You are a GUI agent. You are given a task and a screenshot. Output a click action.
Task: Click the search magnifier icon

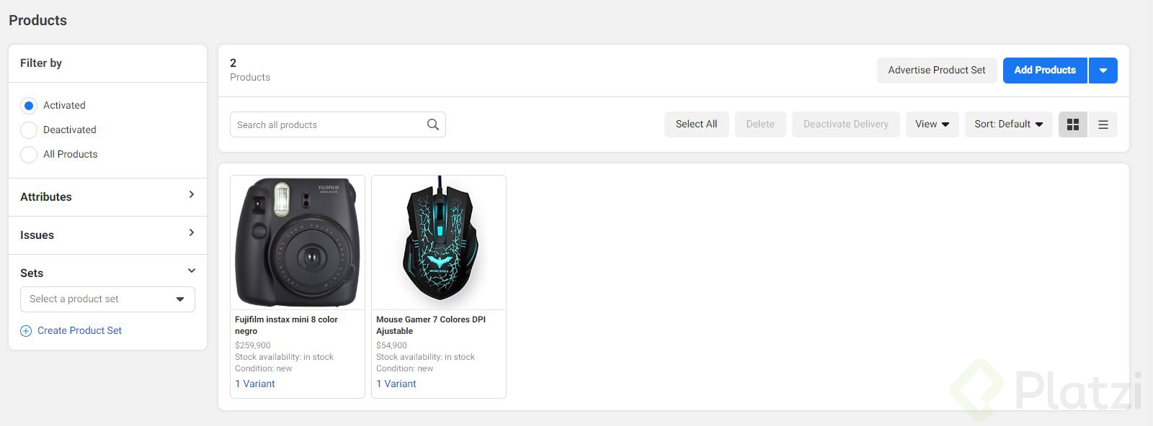432,124
